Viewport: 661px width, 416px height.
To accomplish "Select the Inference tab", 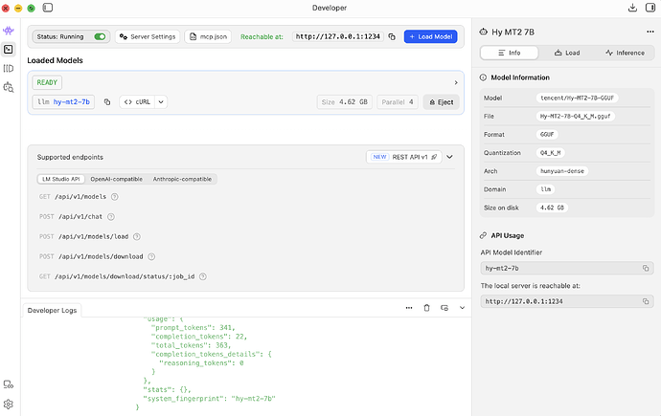I will click(626, 53).
